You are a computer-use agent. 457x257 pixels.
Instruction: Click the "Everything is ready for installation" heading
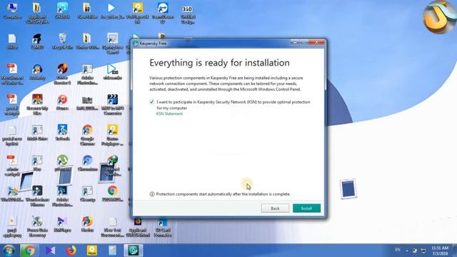219,63
